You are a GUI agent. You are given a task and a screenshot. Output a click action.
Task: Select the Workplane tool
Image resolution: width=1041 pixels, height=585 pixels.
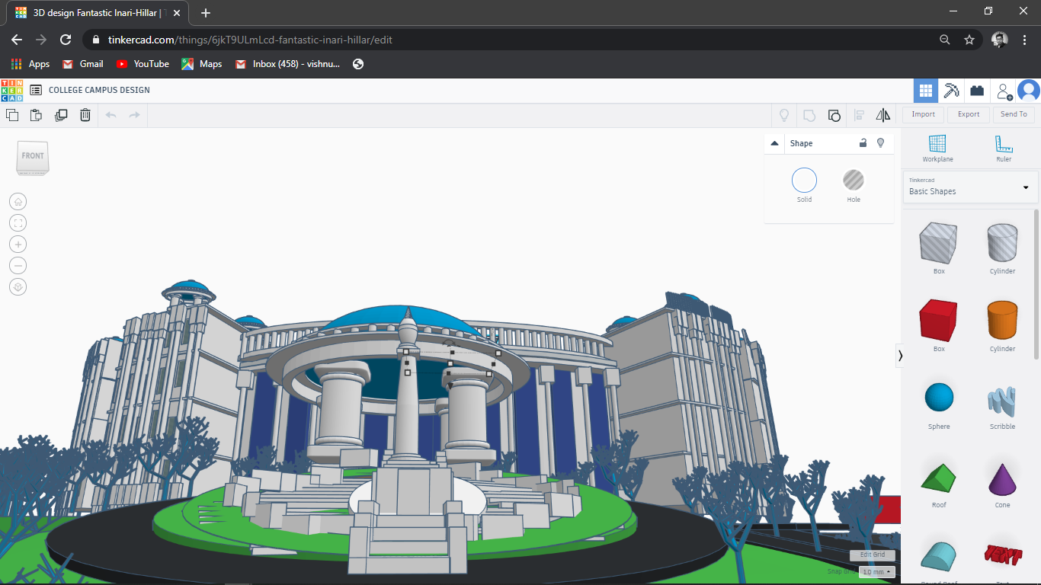coord(937,149)
